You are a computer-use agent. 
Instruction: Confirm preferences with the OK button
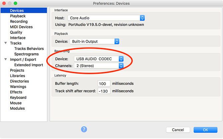click(x=205, y=130)
